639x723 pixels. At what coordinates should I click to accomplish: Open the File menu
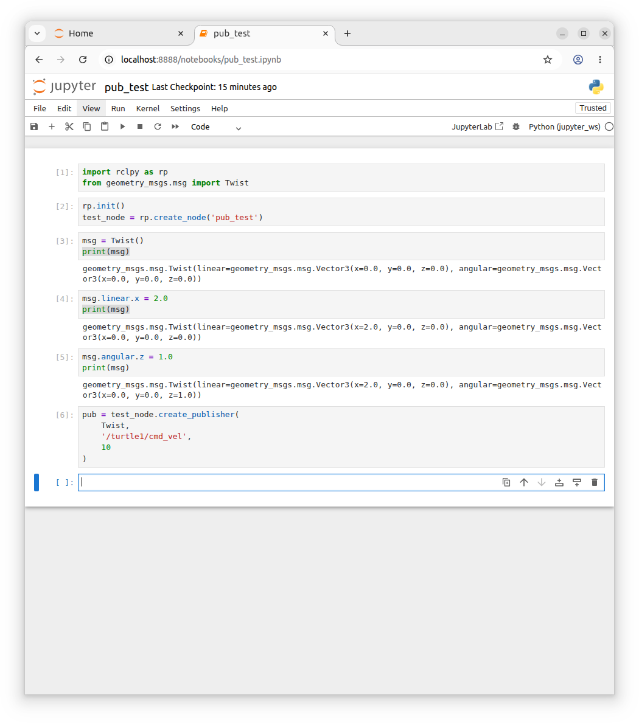coord(40,108)
